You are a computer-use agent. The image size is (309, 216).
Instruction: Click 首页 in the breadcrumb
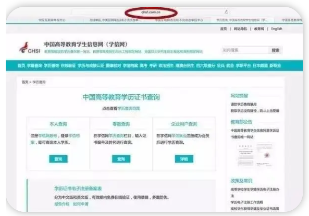click(25, 82)
